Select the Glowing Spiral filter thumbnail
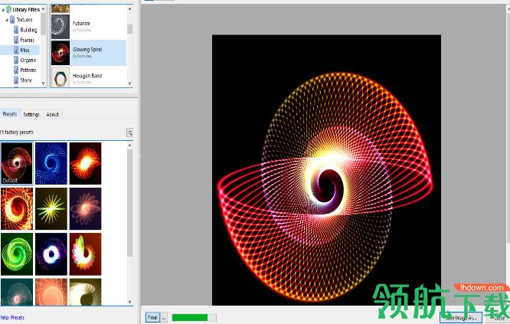 [x=60, y=53]
